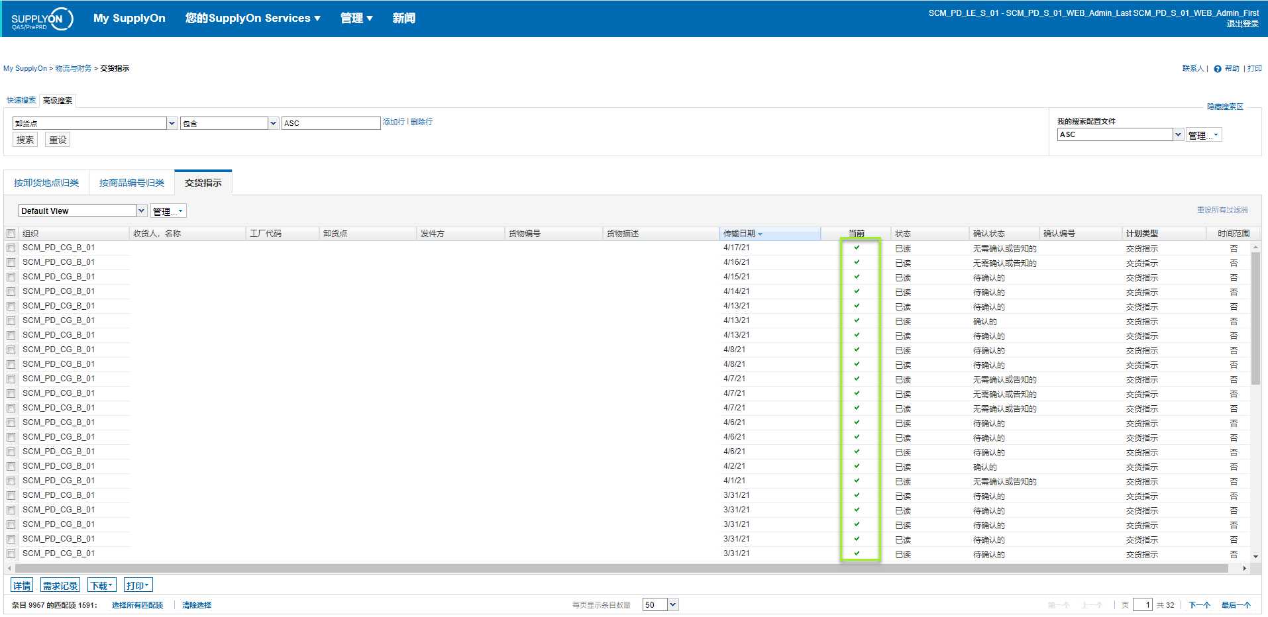Click the green checkmark in the 4/15/21 row

(x=857, y=277)
